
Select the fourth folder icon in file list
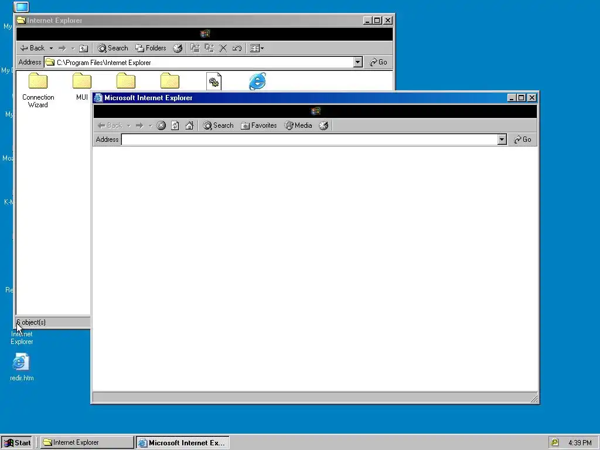170,81
